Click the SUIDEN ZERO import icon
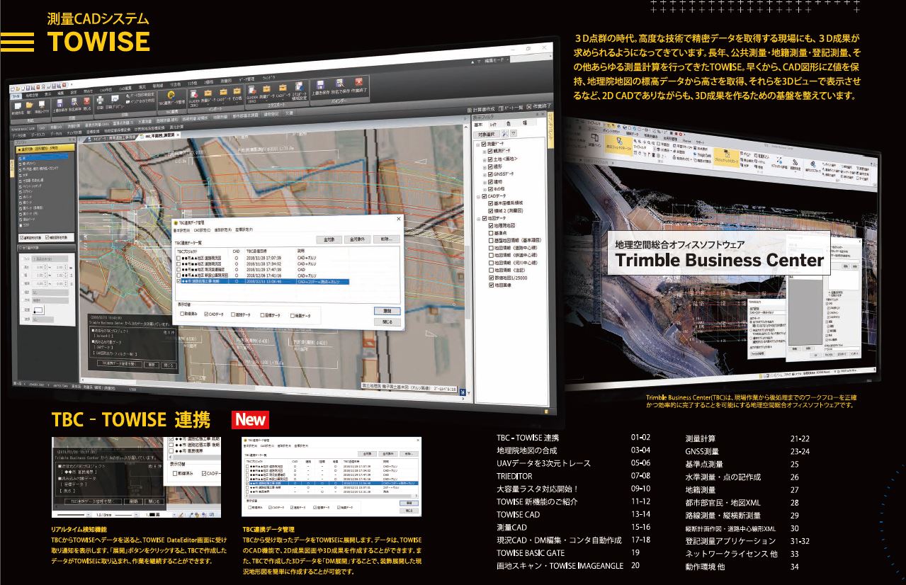 193,93
